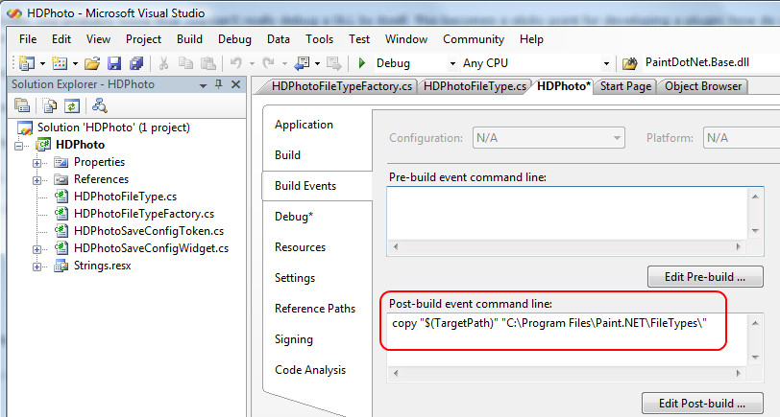Switch to the Object Browser tab

point(703,86)
